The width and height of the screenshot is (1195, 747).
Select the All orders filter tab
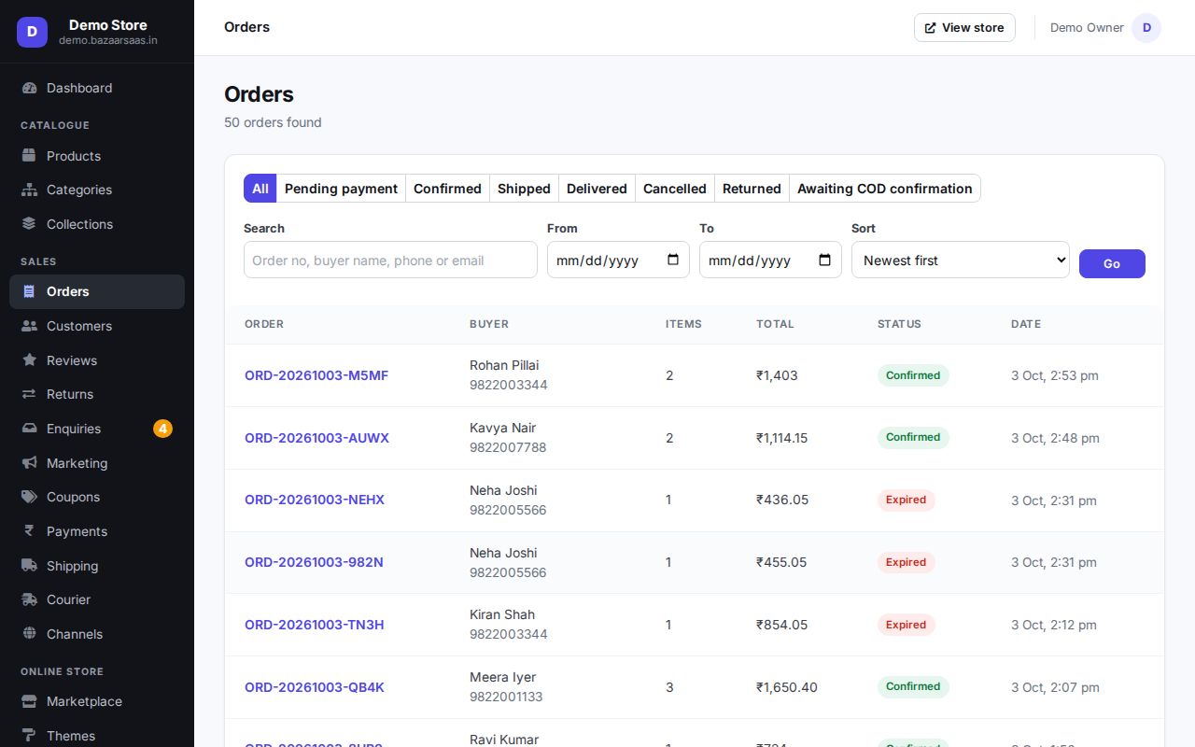click(260, 189)
